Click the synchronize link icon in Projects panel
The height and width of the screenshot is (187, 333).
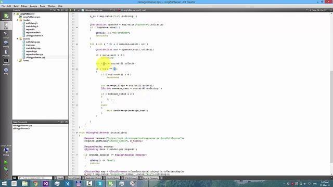(58, 10)
